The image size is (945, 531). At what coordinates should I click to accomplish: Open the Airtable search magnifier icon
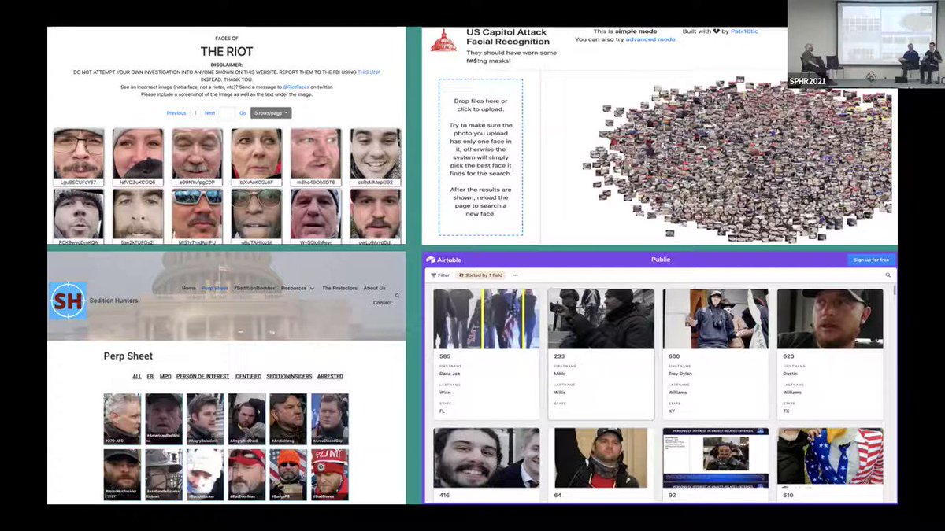tap(888, 275)
